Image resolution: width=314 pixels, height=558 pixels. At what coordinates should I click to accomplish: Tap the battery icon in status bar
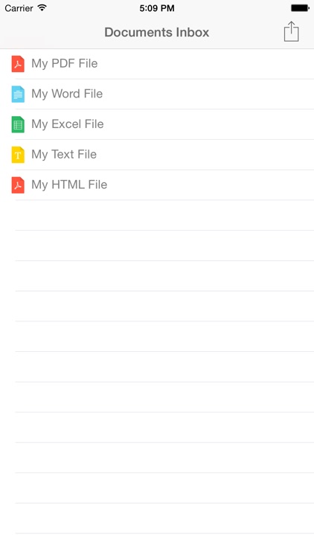pos(300,8)
